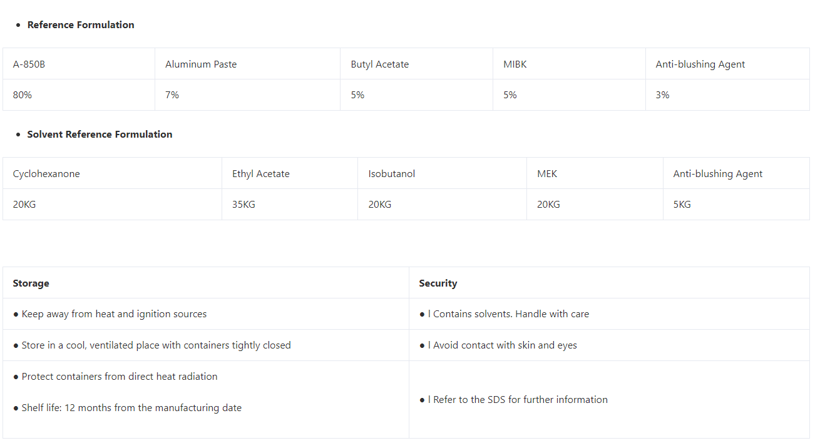Click the 7% value under Aluminum Paste
815x443 pixels.
(248, 95)
